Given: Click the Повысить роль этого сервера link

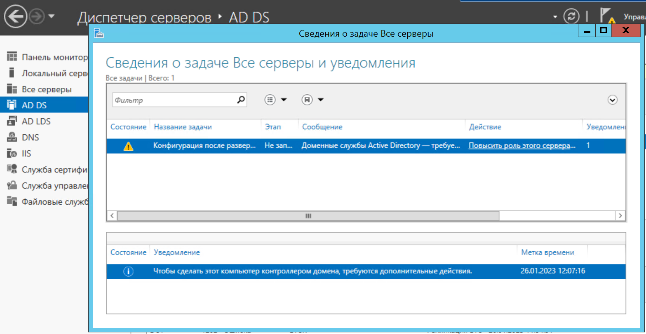Looking at the screenshot, I should pos(521,146).
